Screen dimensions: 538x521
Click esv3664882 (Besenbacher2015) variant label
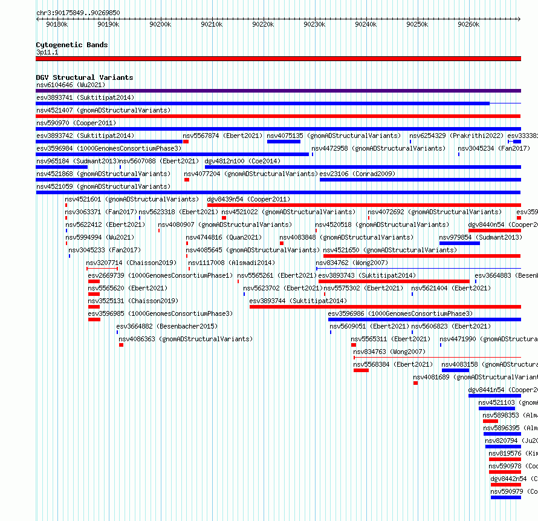point(167,326)
